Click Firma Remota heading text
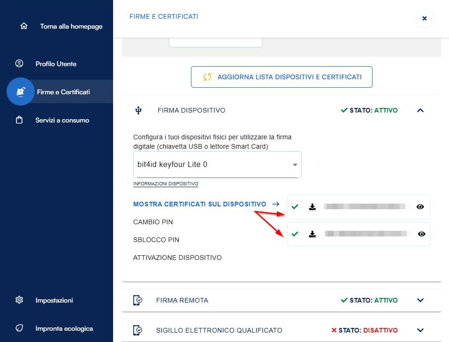This screenshot has height=342, width=449. click(182, 300)
